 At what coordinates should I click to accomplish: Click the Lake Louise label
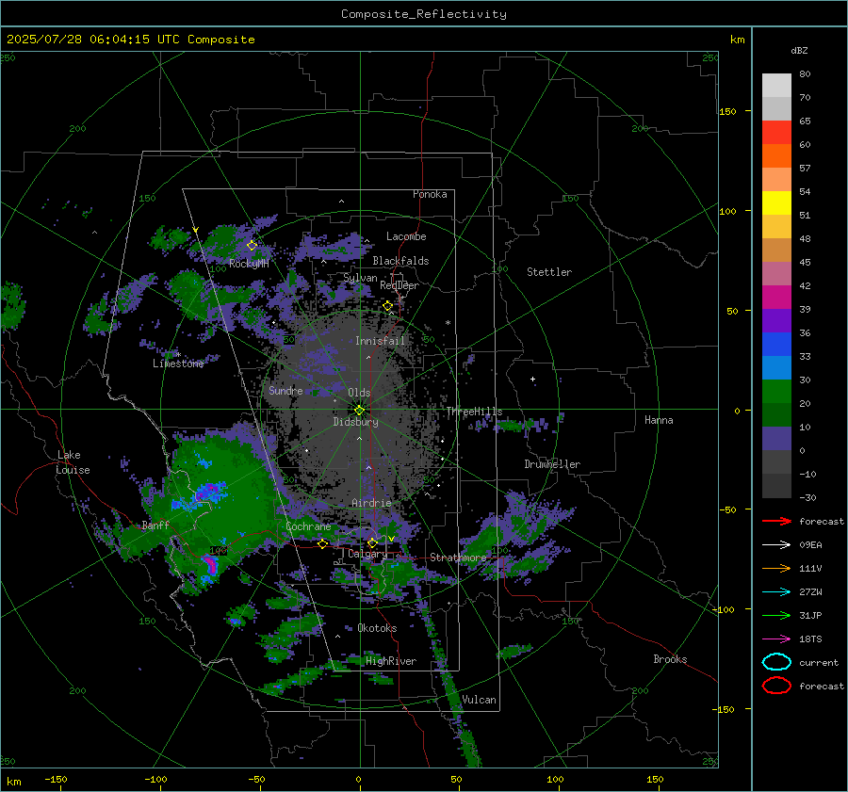[x=73, y=462]
